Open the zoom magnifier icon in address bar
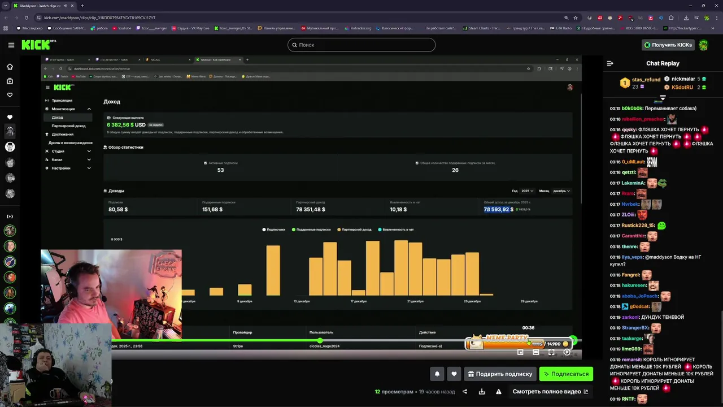The image size is (723, 407). coord(566,18)
